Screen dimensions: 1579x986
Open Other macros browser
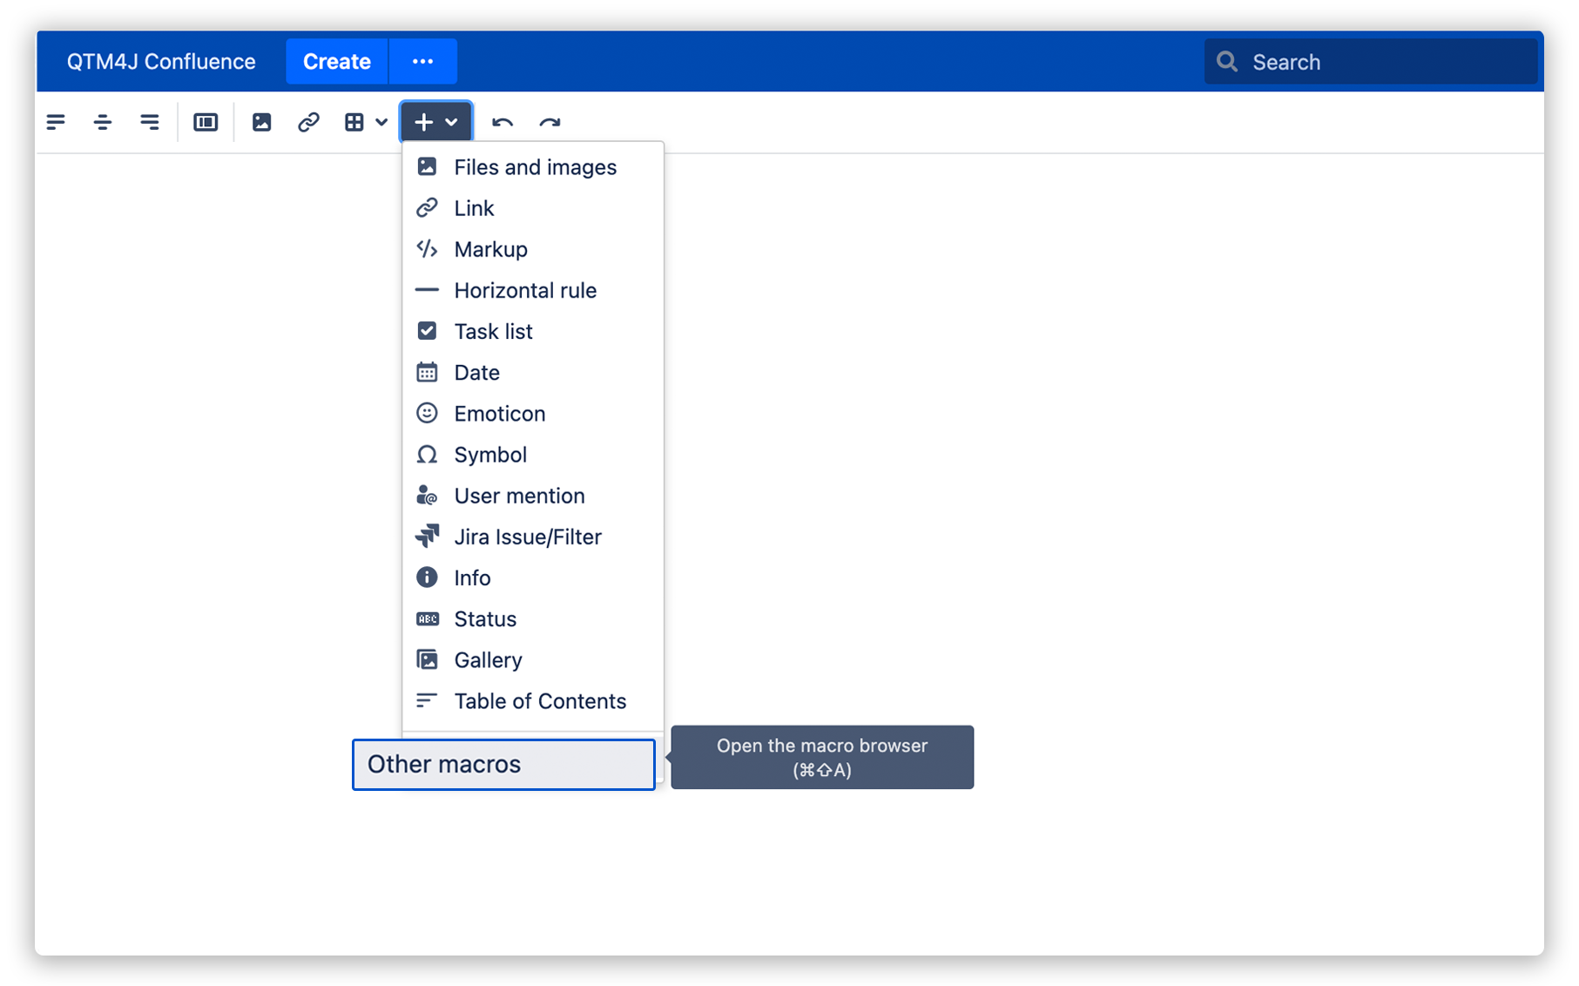point(503,764)
